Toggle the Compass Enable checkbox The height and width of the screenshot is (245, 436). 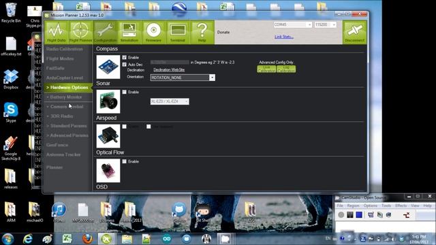[x=124, y=57]
